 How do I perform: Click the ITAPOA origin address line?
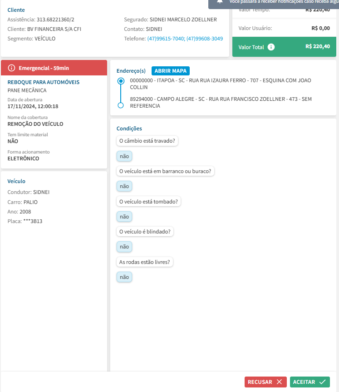[221, 84]
